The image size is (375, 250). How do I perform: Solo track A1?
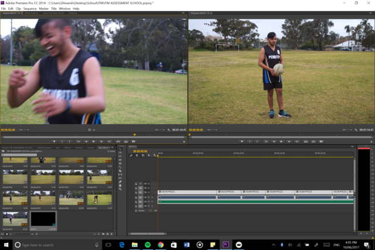point(152,197)
